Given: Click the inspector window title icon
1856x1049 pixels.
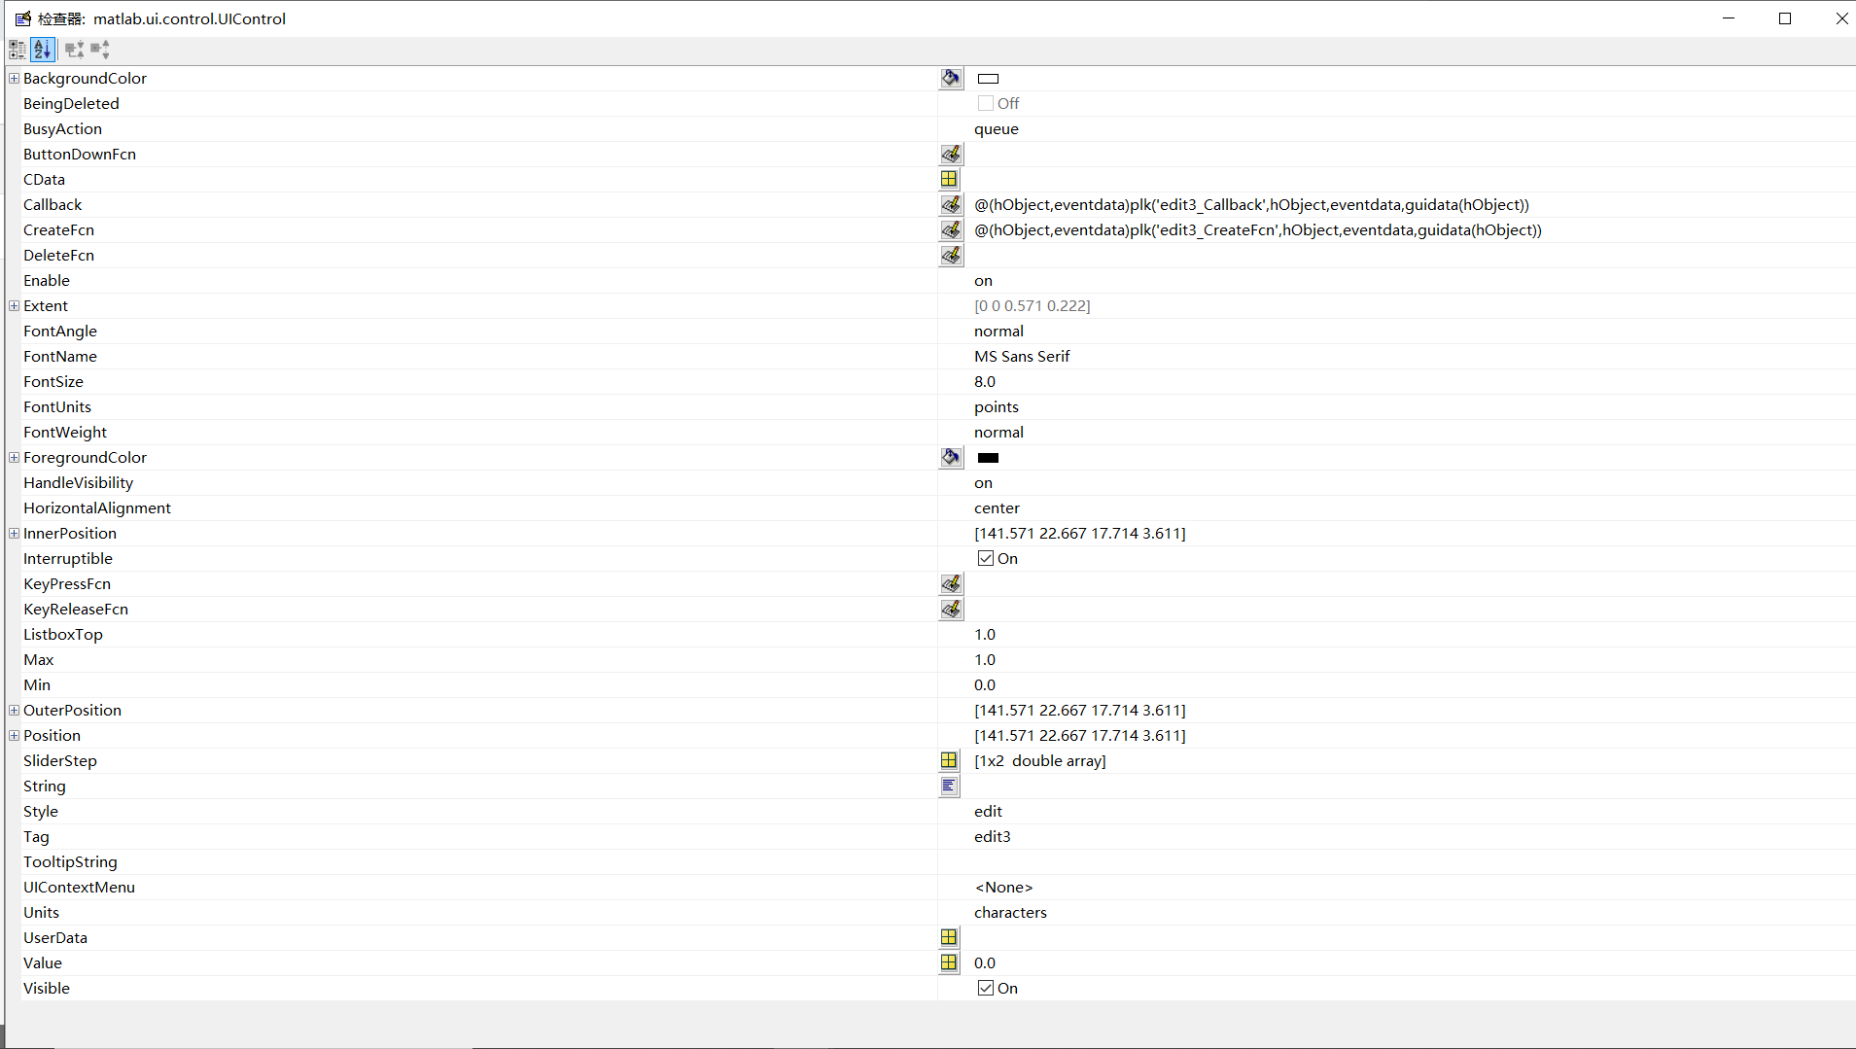Looking at the screenshot, I should point(23,18).
